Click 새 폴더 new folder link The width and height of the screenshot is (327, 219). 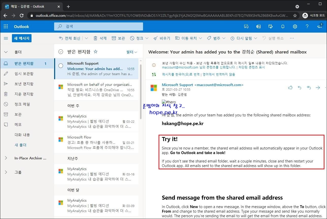click(x=21, y=145)
